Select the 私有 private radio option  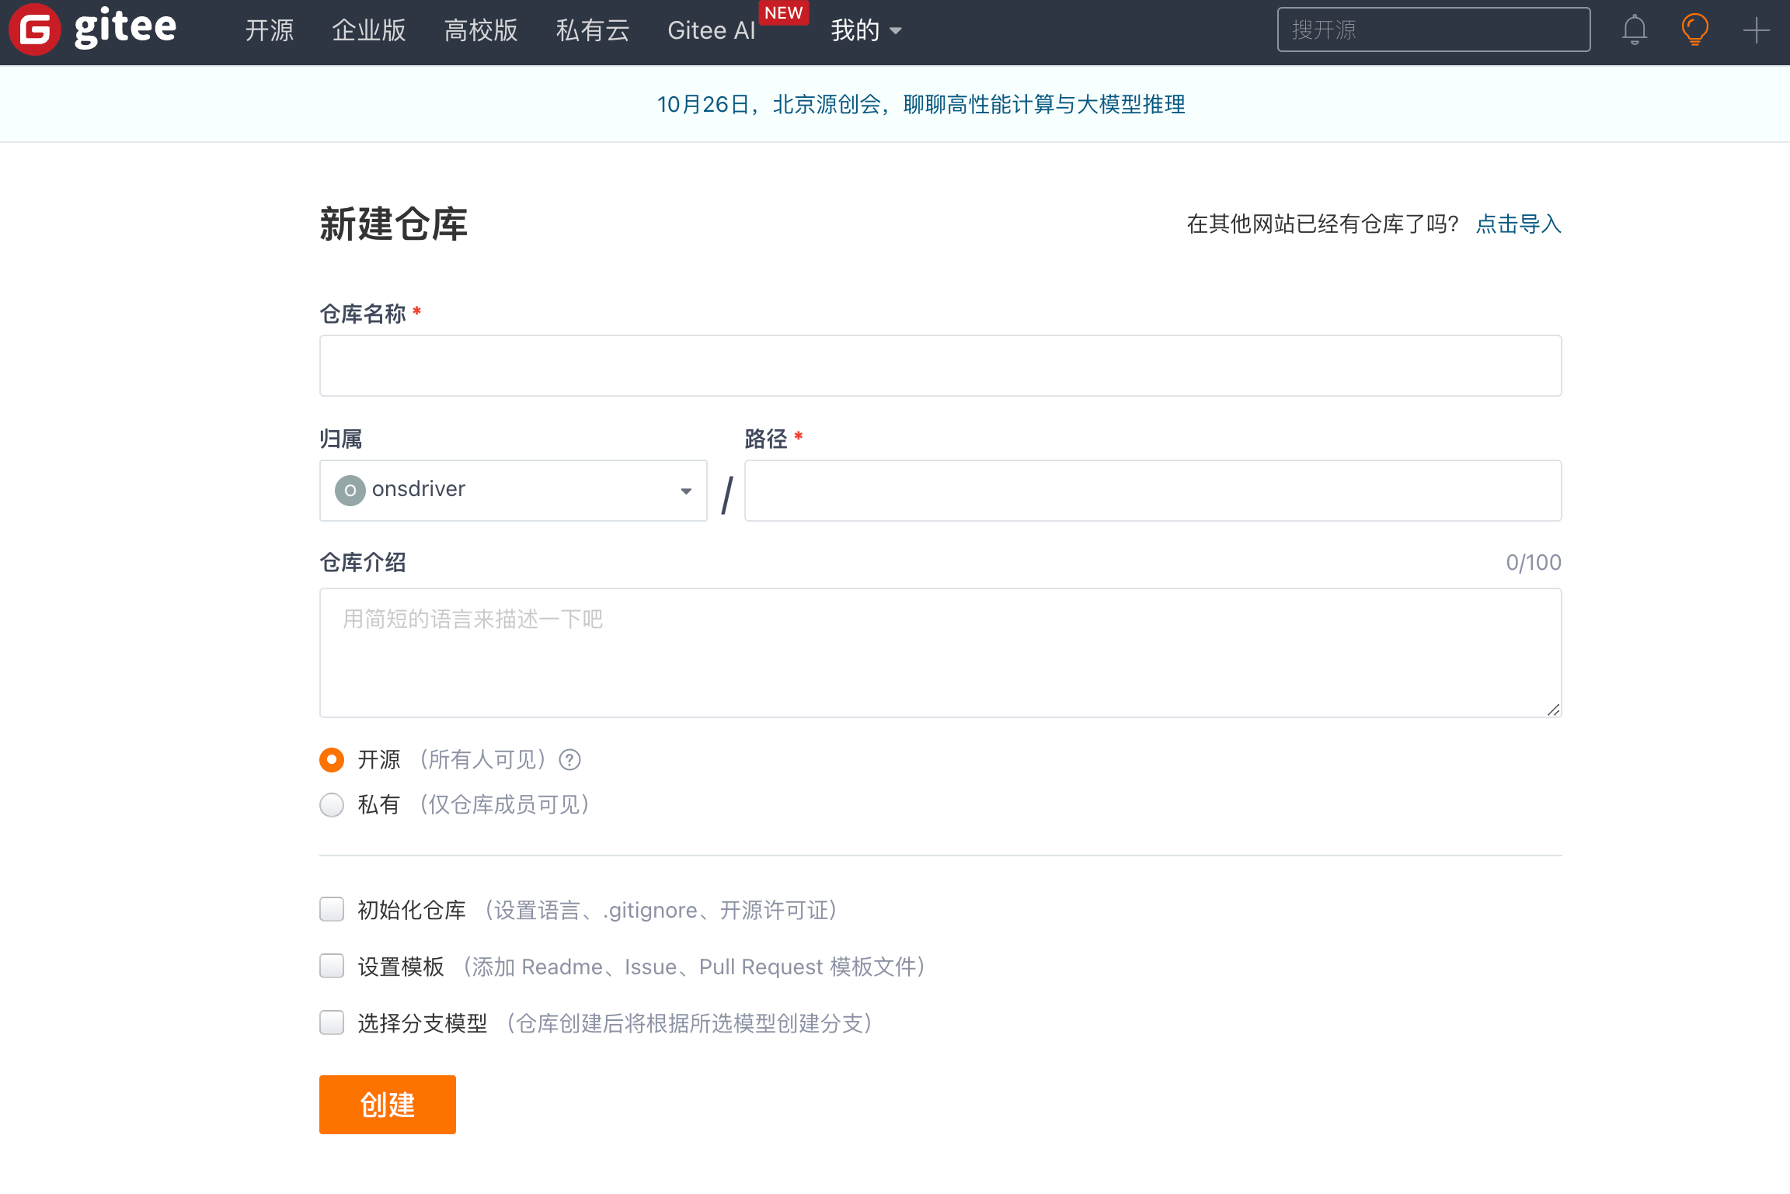click(332, 805)
